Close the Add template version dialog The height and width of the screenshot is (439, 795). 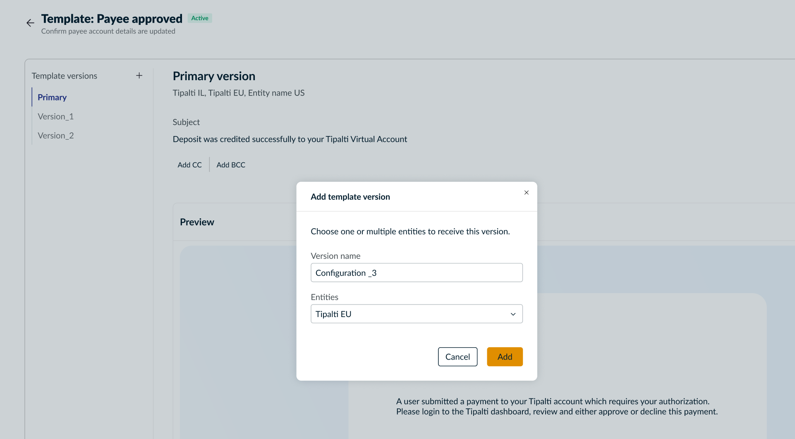coord(527,193)
